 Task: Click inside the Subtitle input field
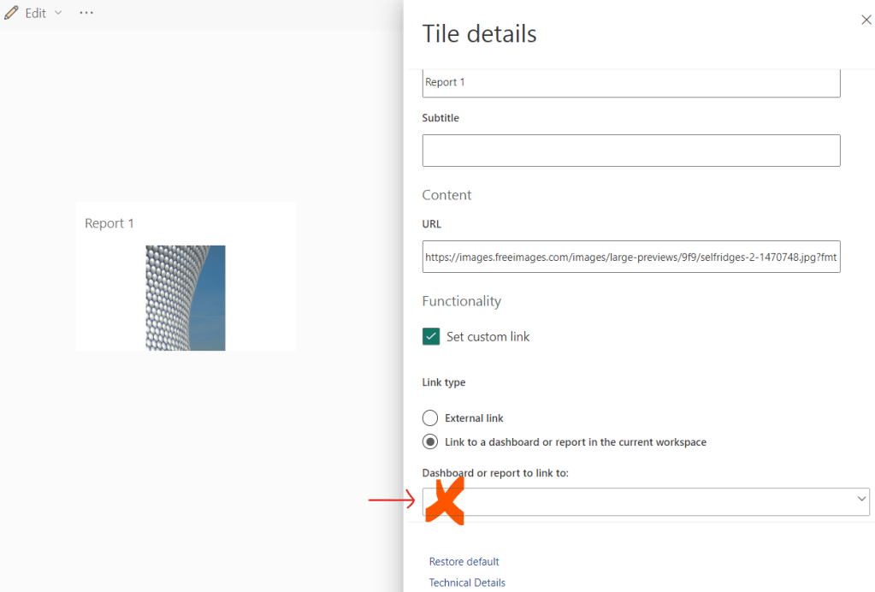pyautogui.click(x=630, y=151)
